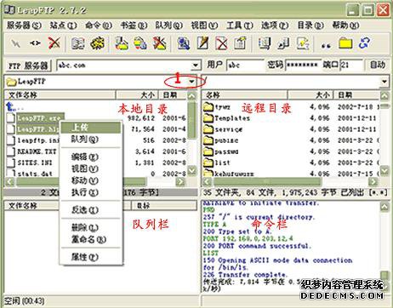This screenshot has width=393, height=308.
Task: Open the 帮助(H) menu
Action: click(345, 26)
